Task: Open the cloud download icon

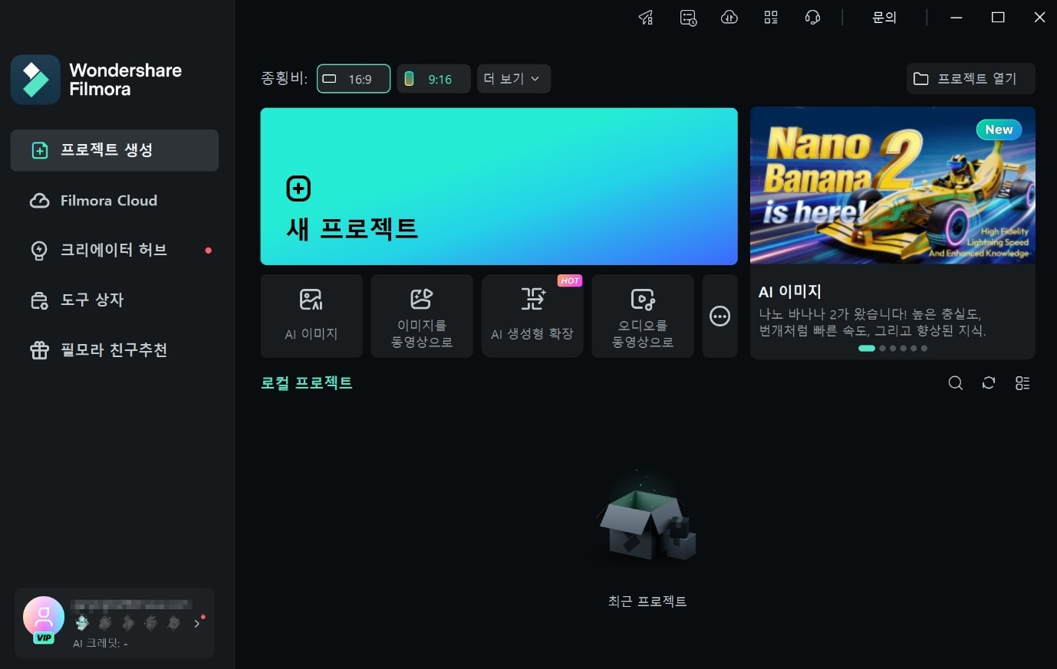Action: (x=729, y=18)
